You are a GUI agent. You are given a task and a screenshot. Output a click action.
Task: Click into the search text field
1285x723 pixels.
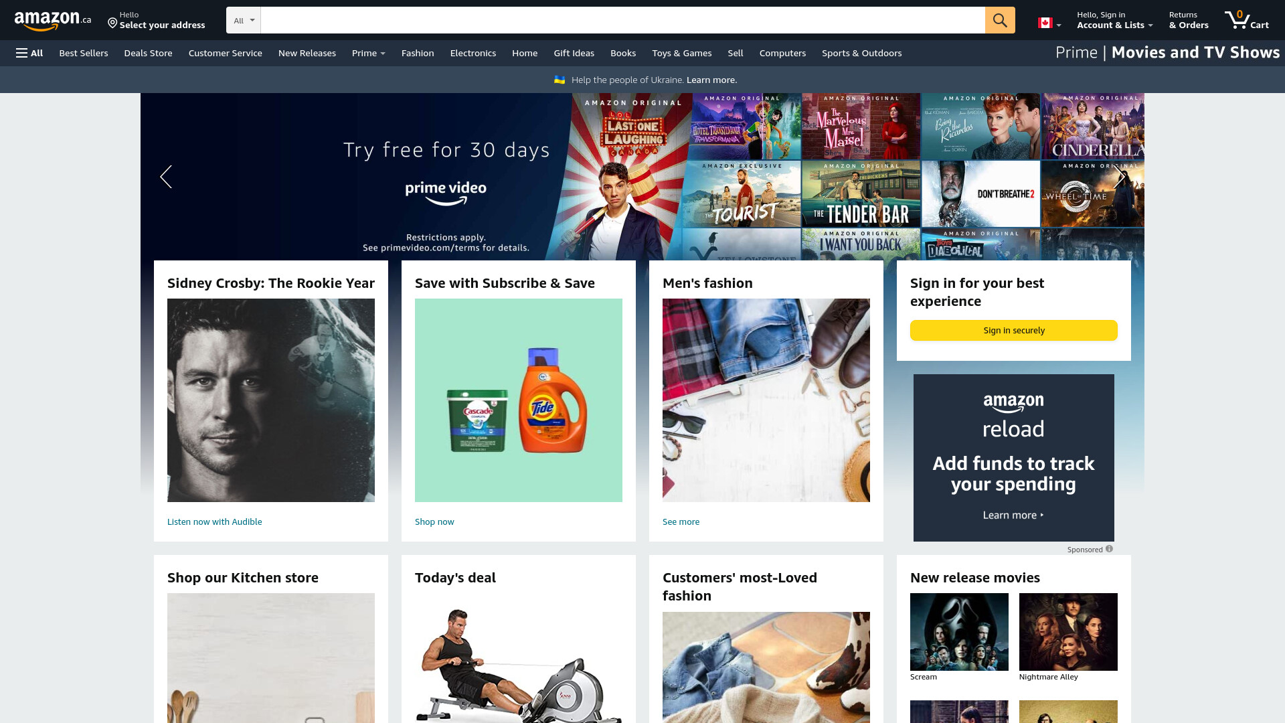pyautogui.click(x=622, y=20)
